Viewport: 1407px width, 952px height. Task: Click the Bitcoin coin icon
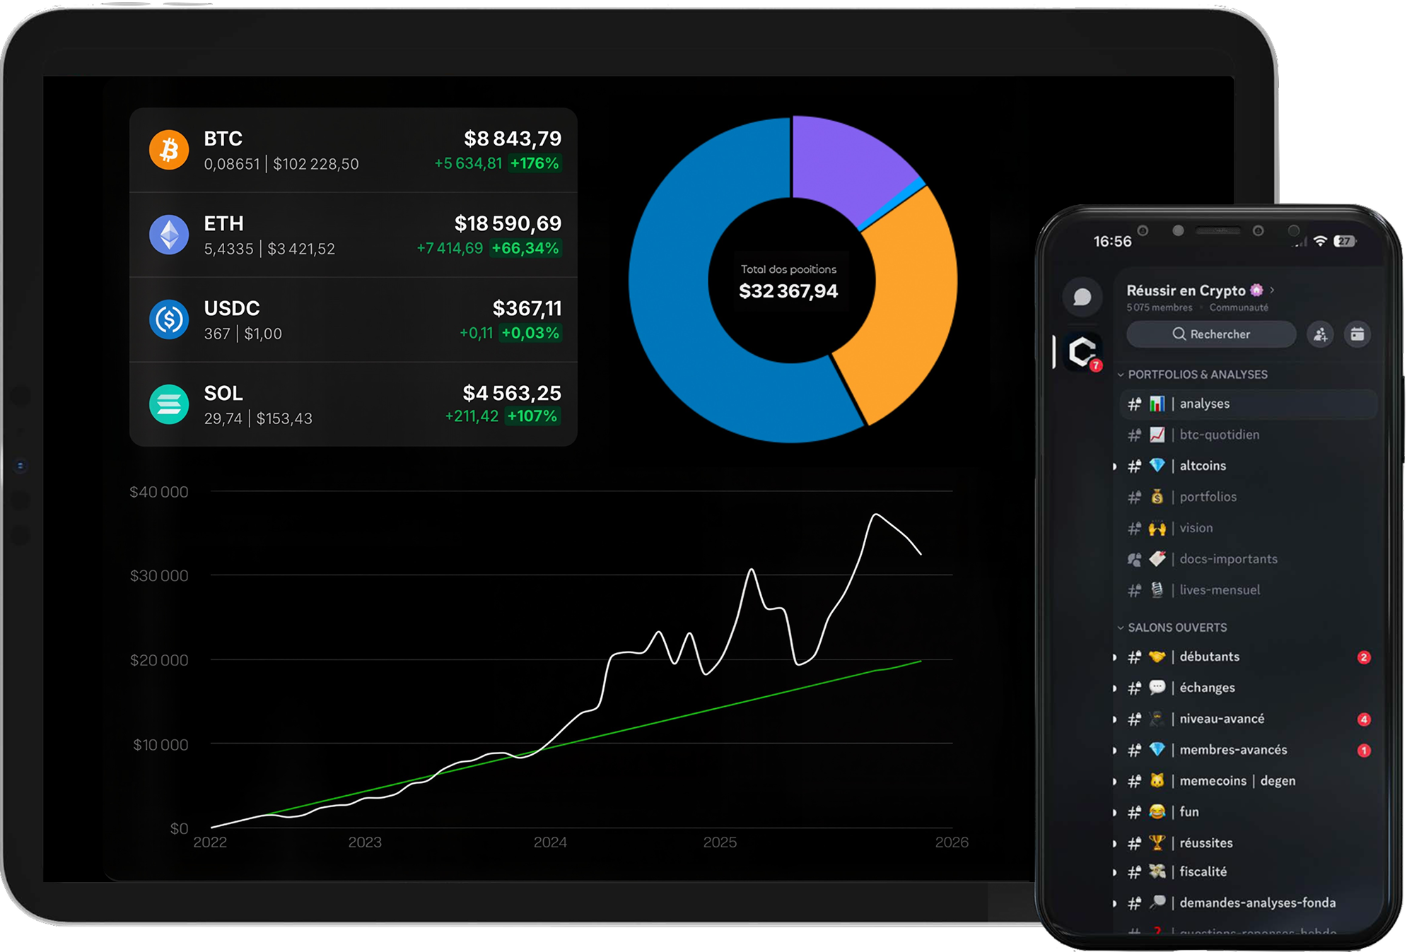168,150
